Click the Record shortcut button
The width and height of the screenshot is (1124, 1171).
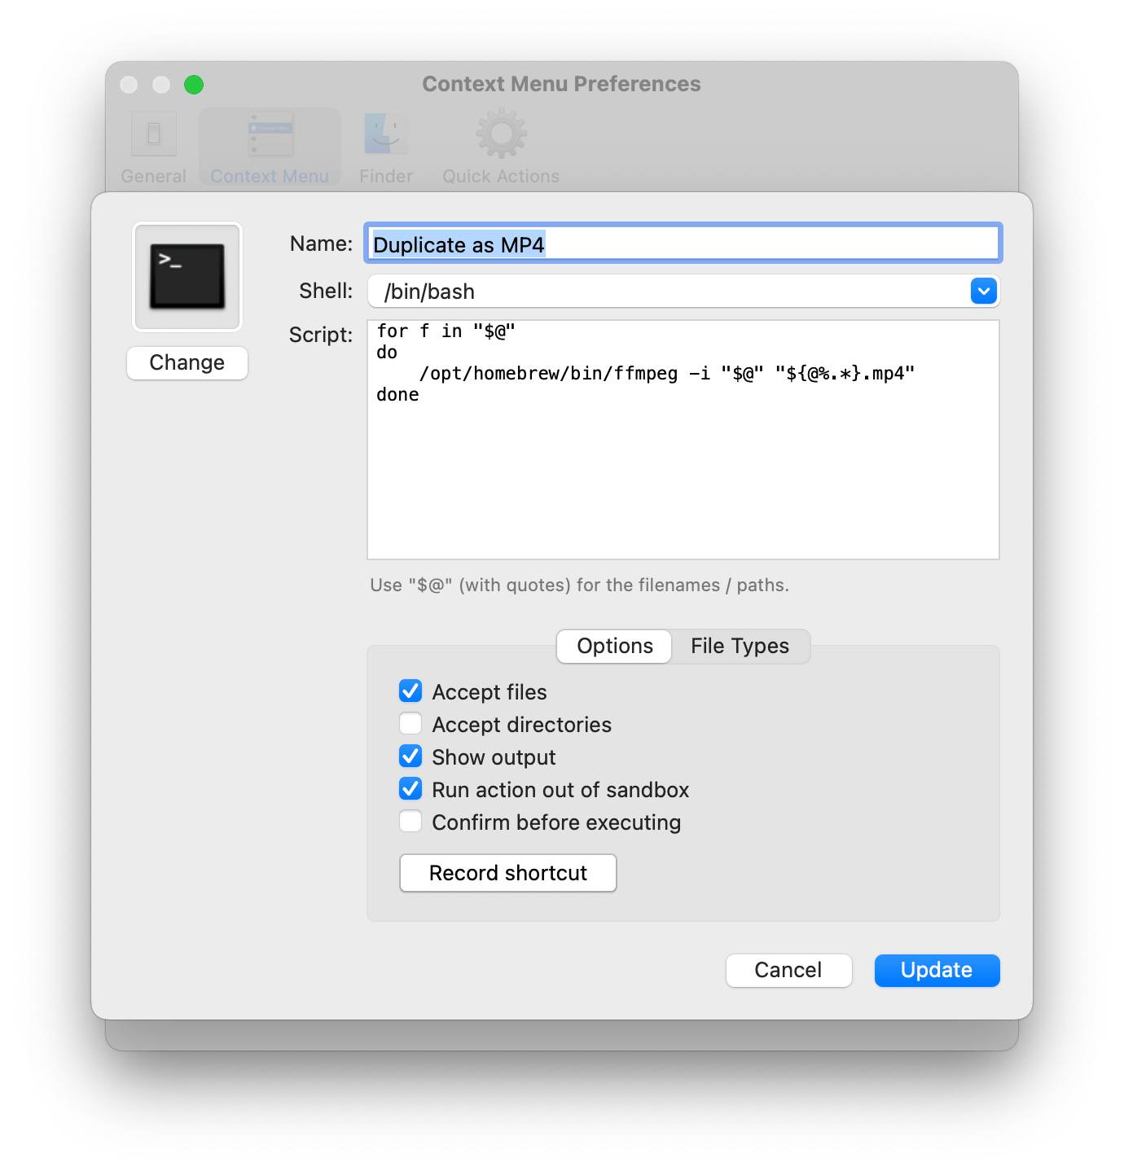pyautogui.click(x=507, y=873)
